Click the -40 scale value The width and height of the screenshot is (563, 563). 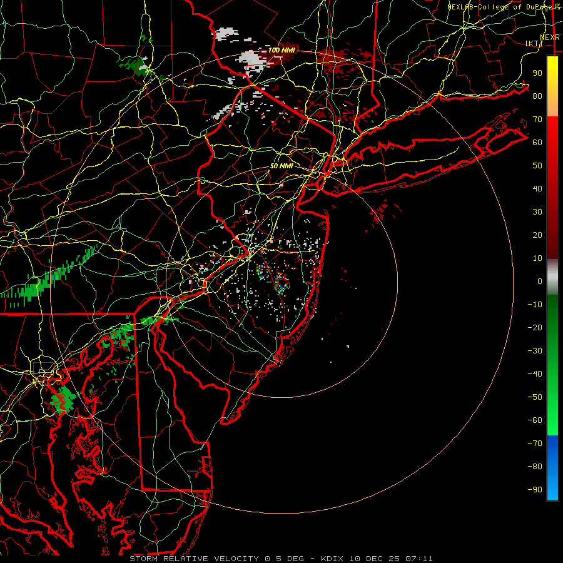click(x=535, y=374)
